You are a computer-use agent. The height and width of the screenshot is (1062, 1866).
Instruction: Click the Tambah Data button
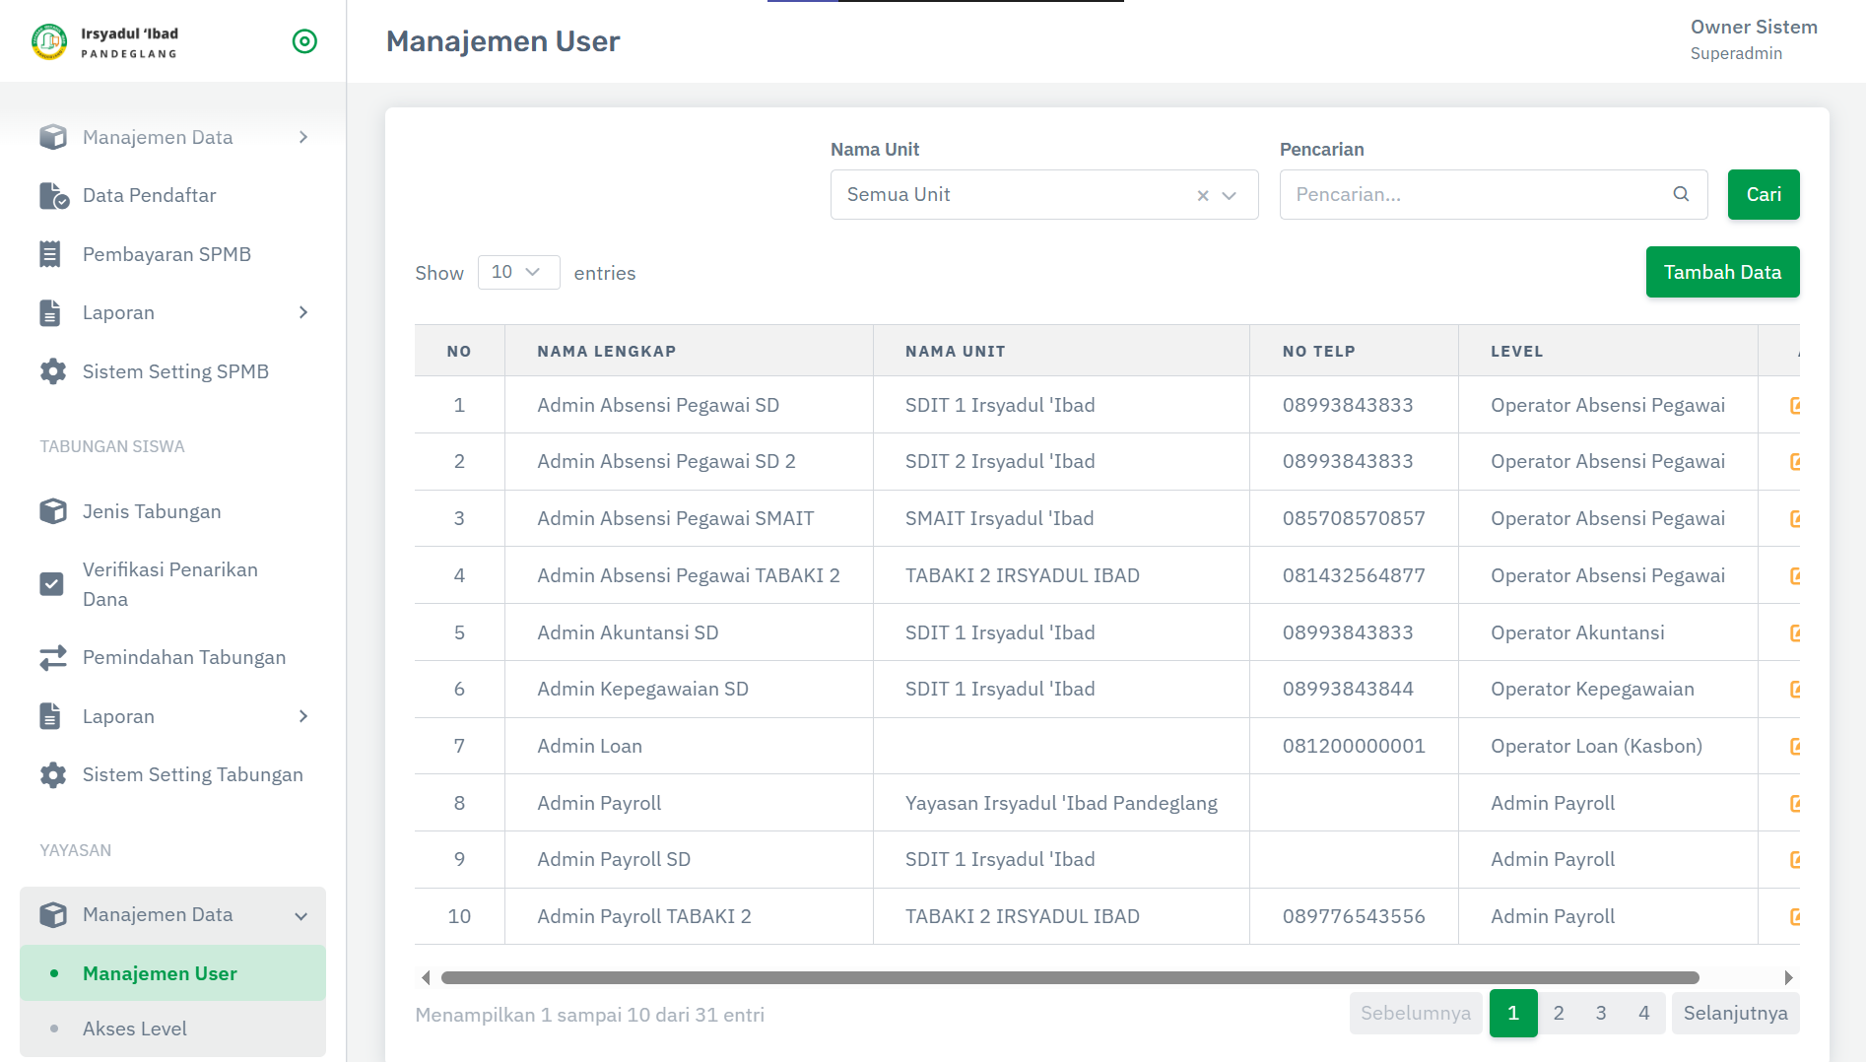(1722, 272)
